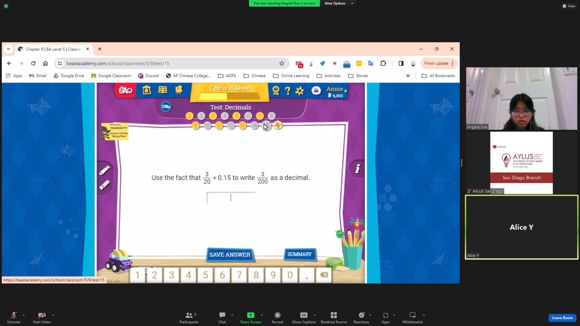Open the blue timer extension icon

point(347,64)
